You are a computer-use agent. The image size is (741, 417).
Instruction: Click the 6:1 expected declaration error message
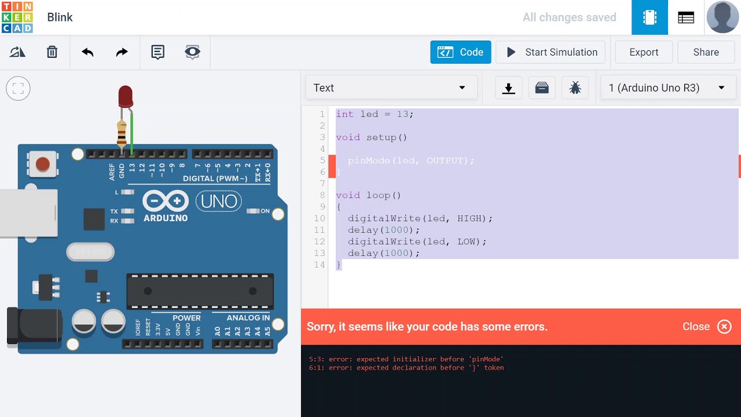point(406,368)
